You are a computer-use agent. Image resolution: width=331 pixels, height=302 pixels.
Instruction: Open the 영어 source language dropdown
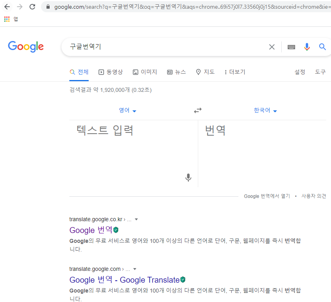(x=128, y=110)
